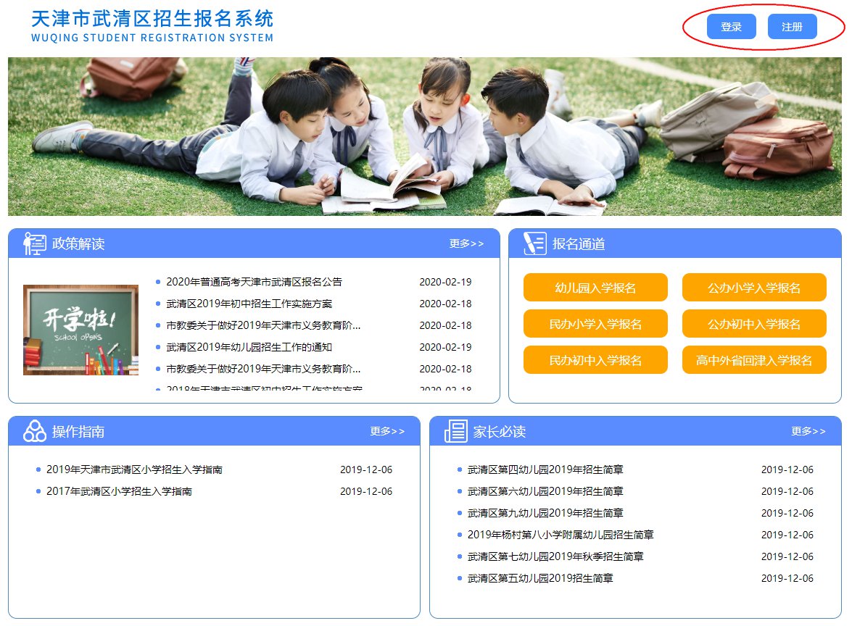
Task: Click the 家长必读 document icon
Action: click(455, 431)
